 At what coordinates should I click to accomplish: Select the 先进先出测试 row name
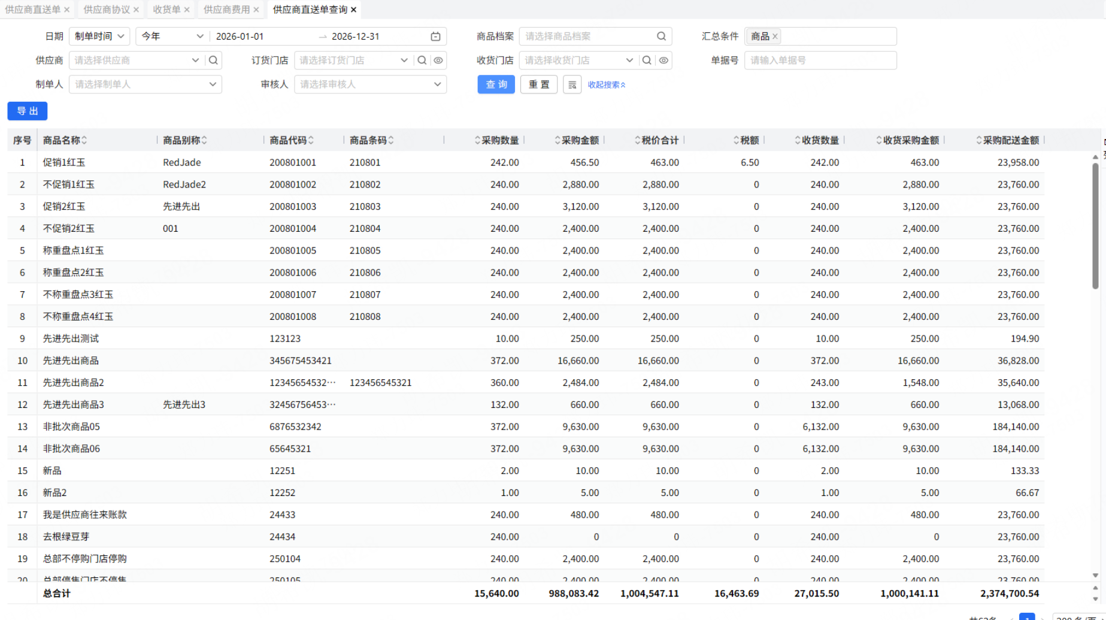pos(71,338)
